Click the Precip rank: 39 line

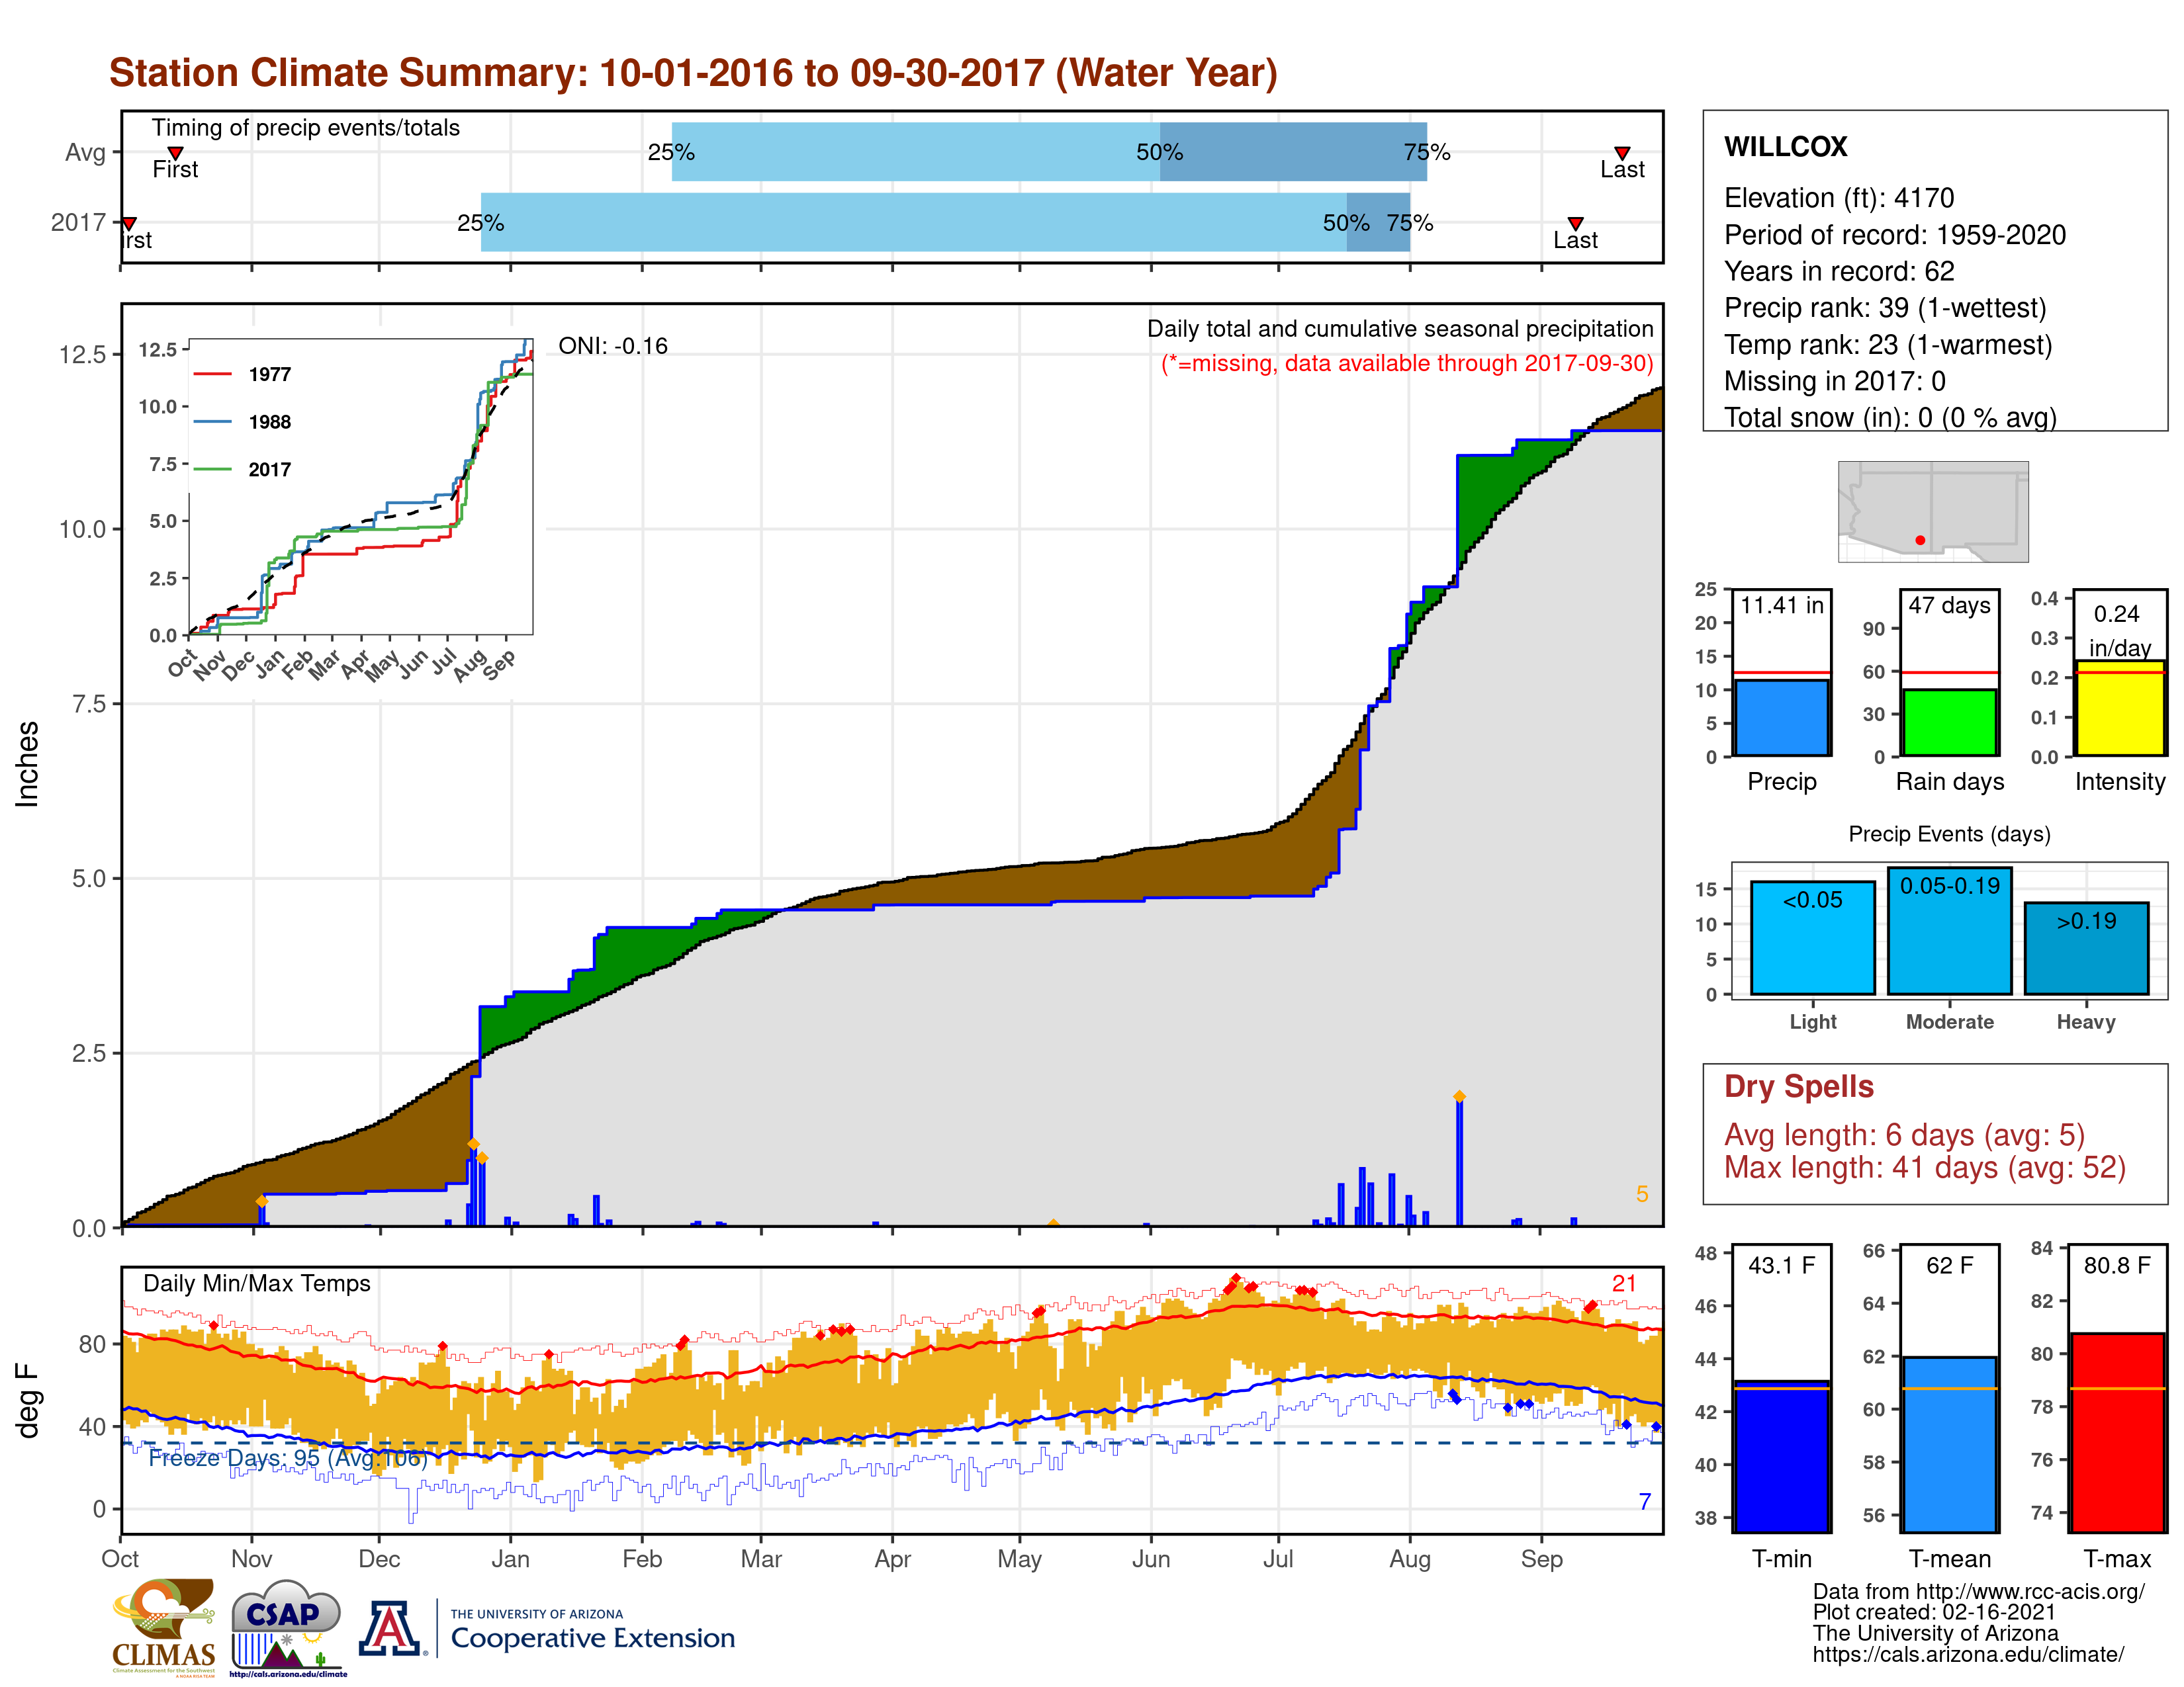(1884, 308)
